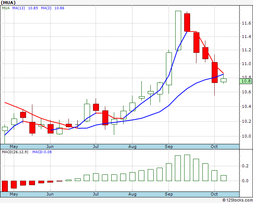The image size is (253, 203).
Task: Click the MACD(26,12,9) indicator label
Action: click(16, 152)
